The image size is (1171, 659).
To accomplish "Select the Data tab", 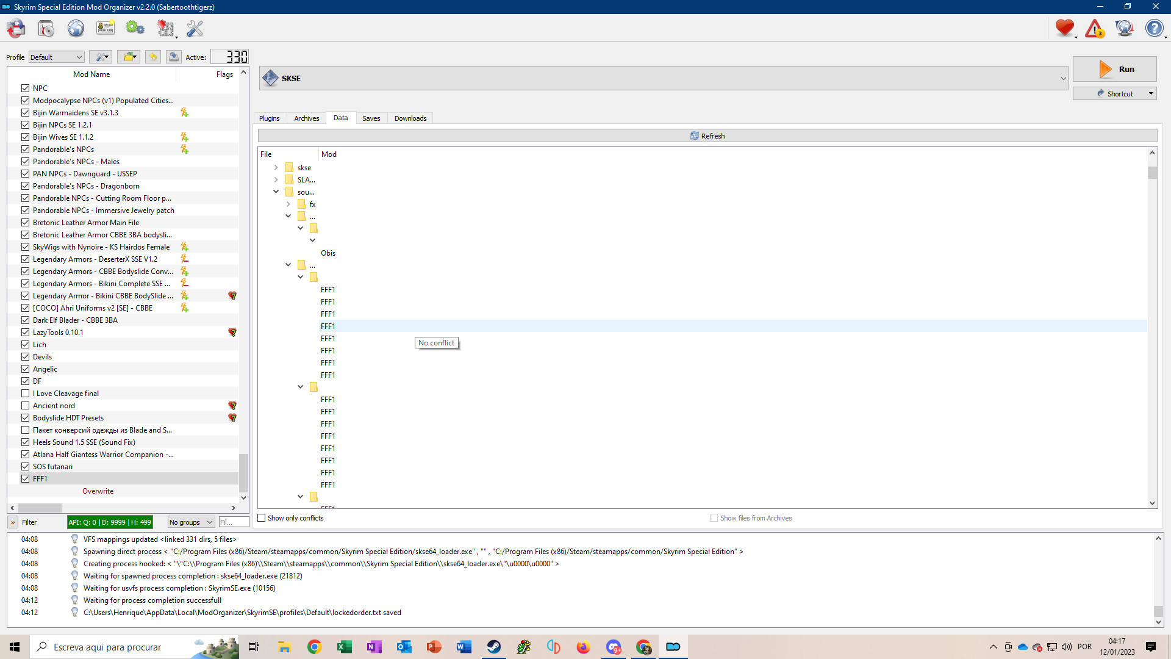I will 341,118.
